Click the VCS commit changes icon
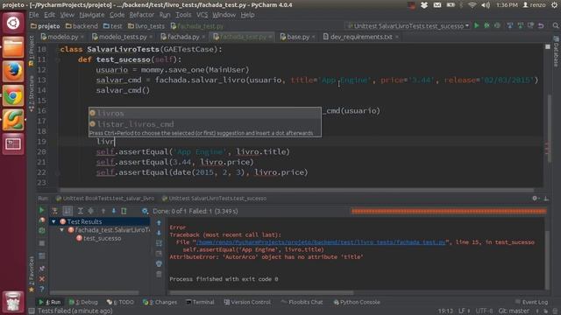Viewport: 561px width, 315px height. click(x=520, y=25)
